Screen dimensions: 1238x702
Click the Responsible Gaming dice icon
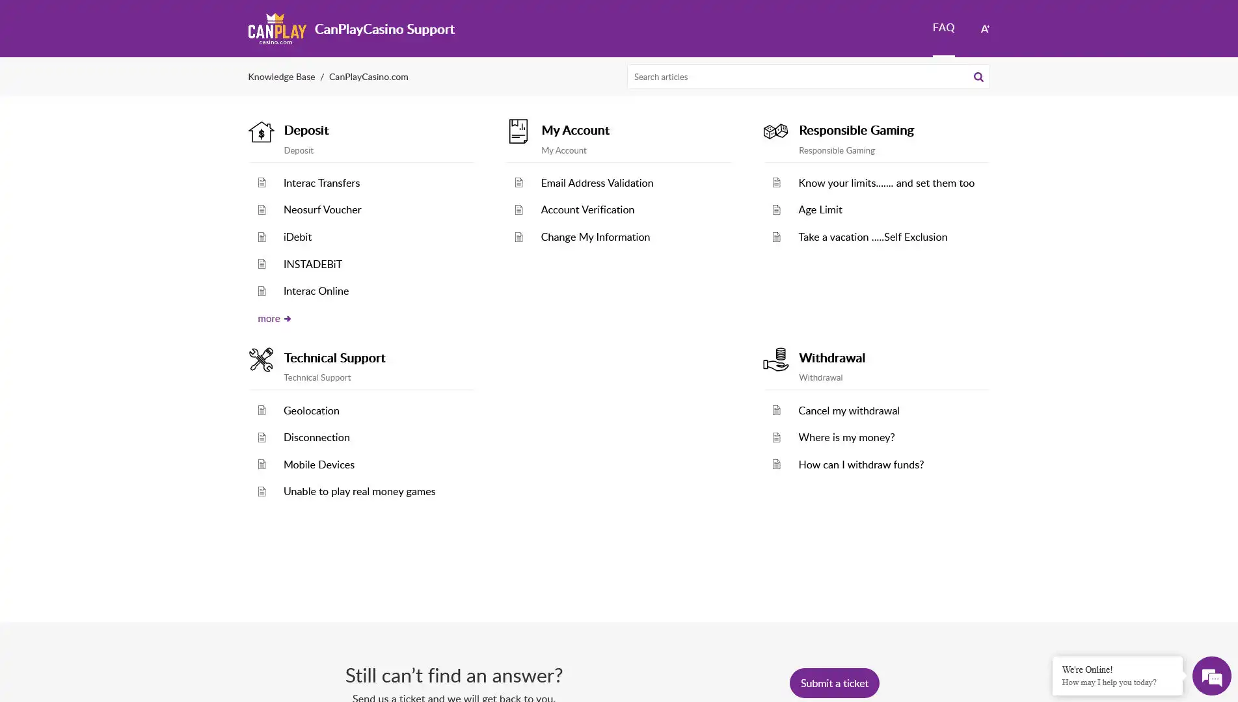point(775,131)
